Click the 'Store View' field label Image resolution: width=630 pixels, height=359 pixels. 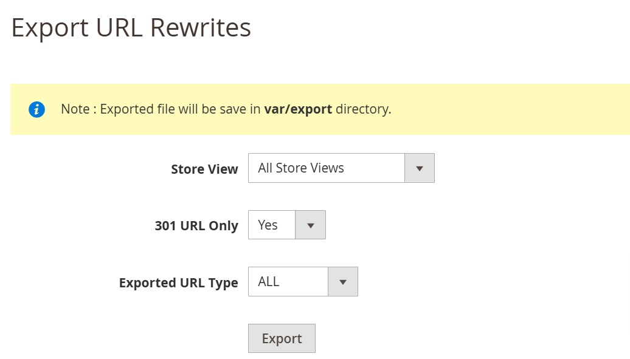(204, 169)
